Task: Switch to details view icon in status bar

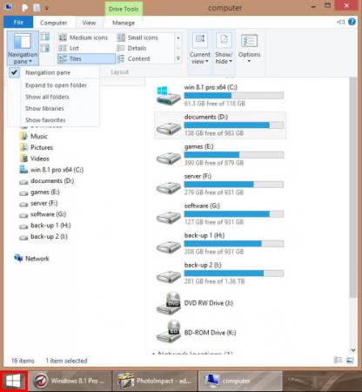Action: (x=338, y=361)
